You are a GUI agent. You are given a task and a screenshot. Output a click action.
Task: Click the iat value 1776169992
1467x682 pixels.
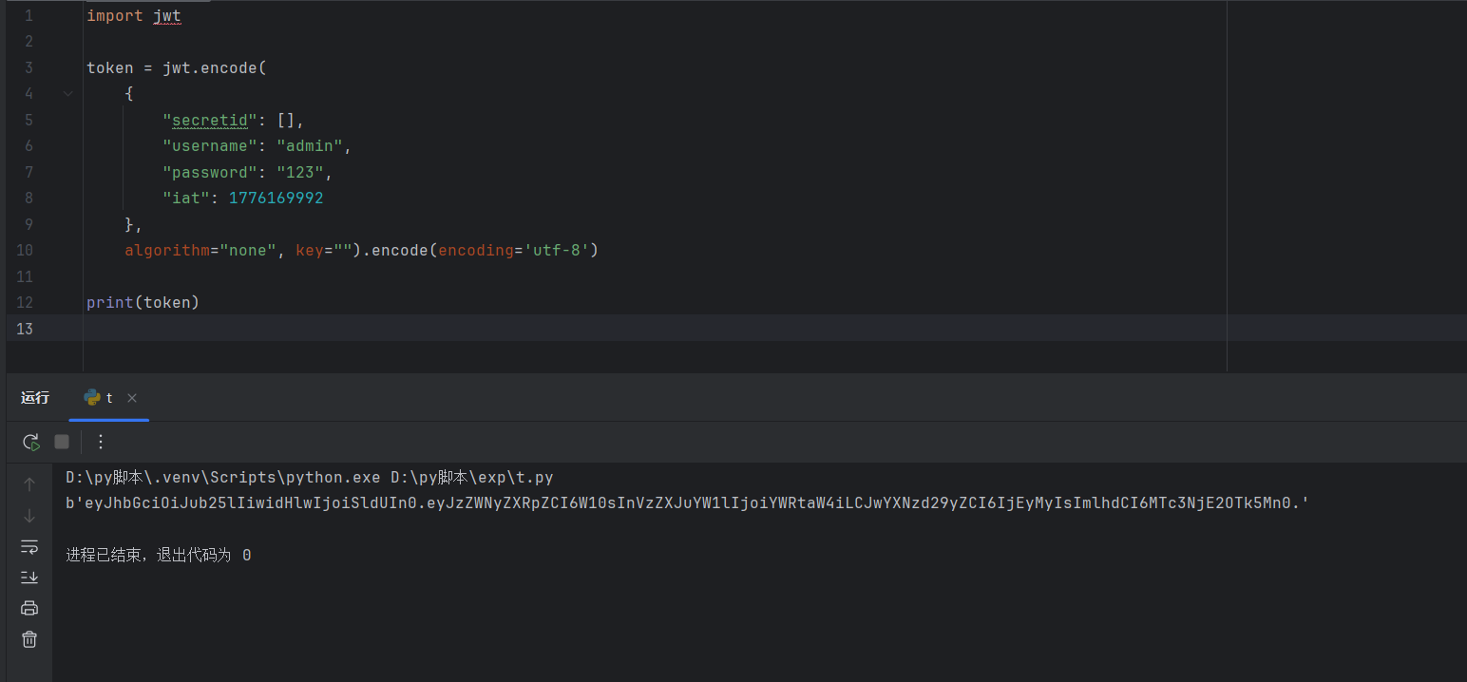276,199
